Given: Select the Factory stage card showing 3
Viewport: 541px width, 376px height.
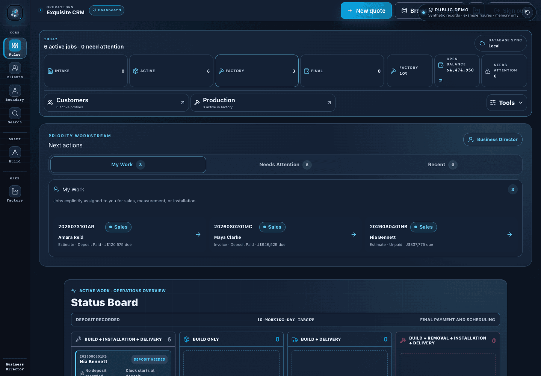Looking at the screenshot, I should pyautogui.click(x=257, y=71).
